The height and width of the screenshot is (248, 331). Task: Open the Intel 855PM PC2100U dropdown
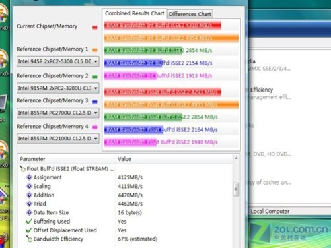(58, 139)
